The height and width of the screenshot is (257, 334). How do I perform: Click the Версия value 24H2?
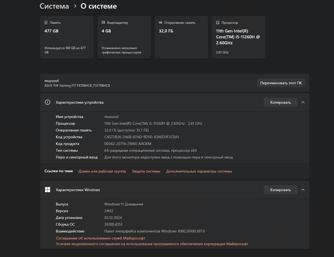109,211
